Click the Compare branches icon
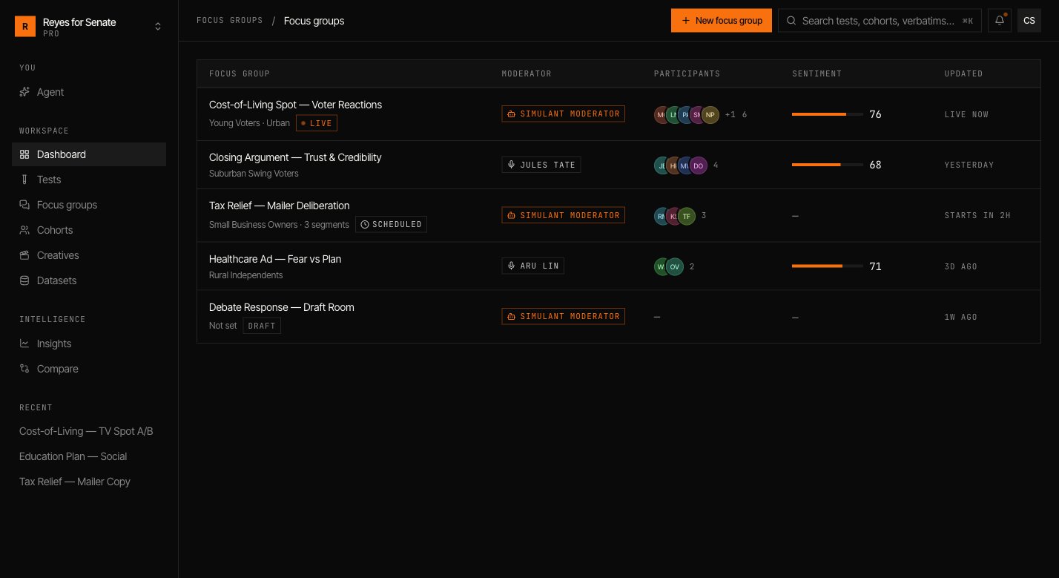The height and width of the screenshot is (578, 1059). point(24,369)
